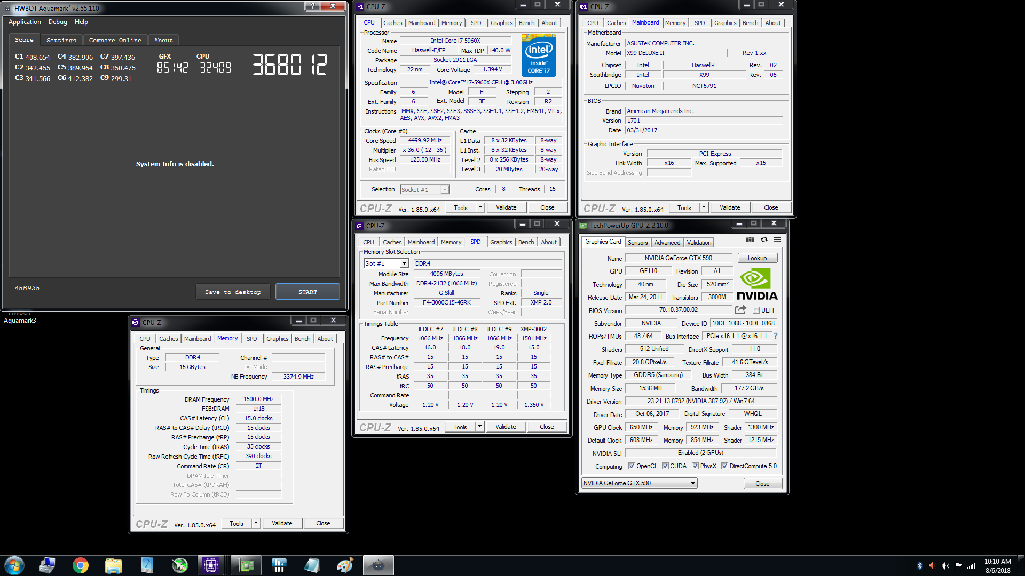Image resolution: width=1025 pixels, height=576 pixels.
Task: Open the toolbox computer taskbar icon
Action: (48, 565)
